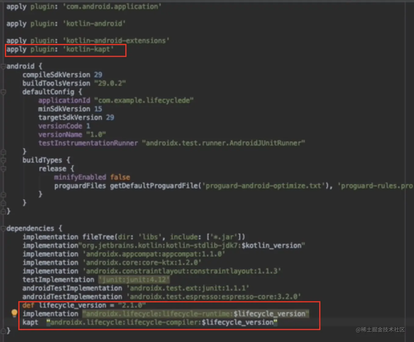Viewport: 414px width, 342px height.
Task: Click the versionName "1.0" line
Action: point(72,134)
